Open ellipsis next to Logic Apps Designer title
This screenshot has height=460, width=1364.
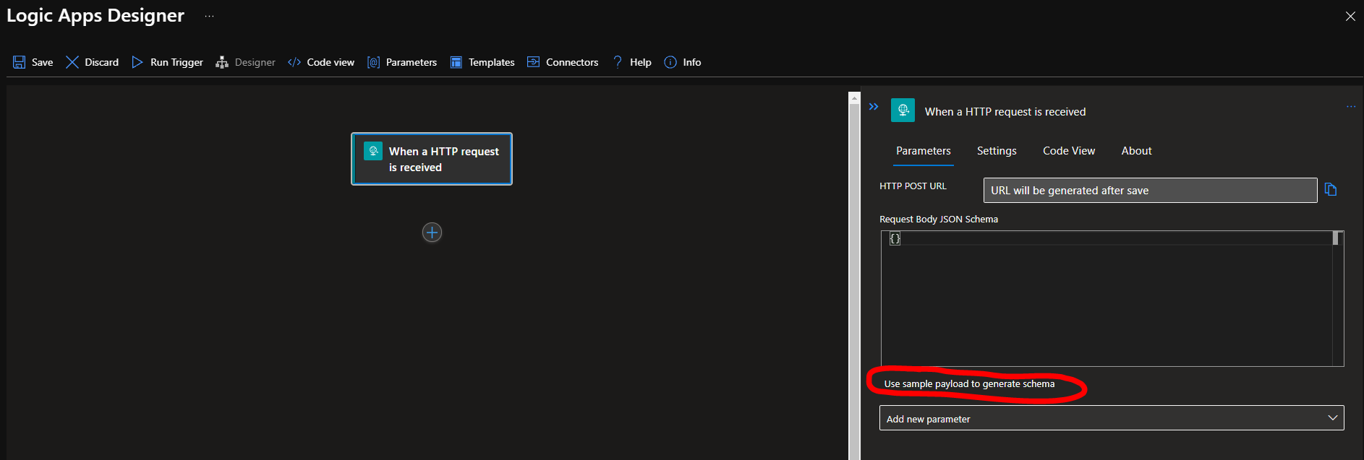(x=209, y=16)
